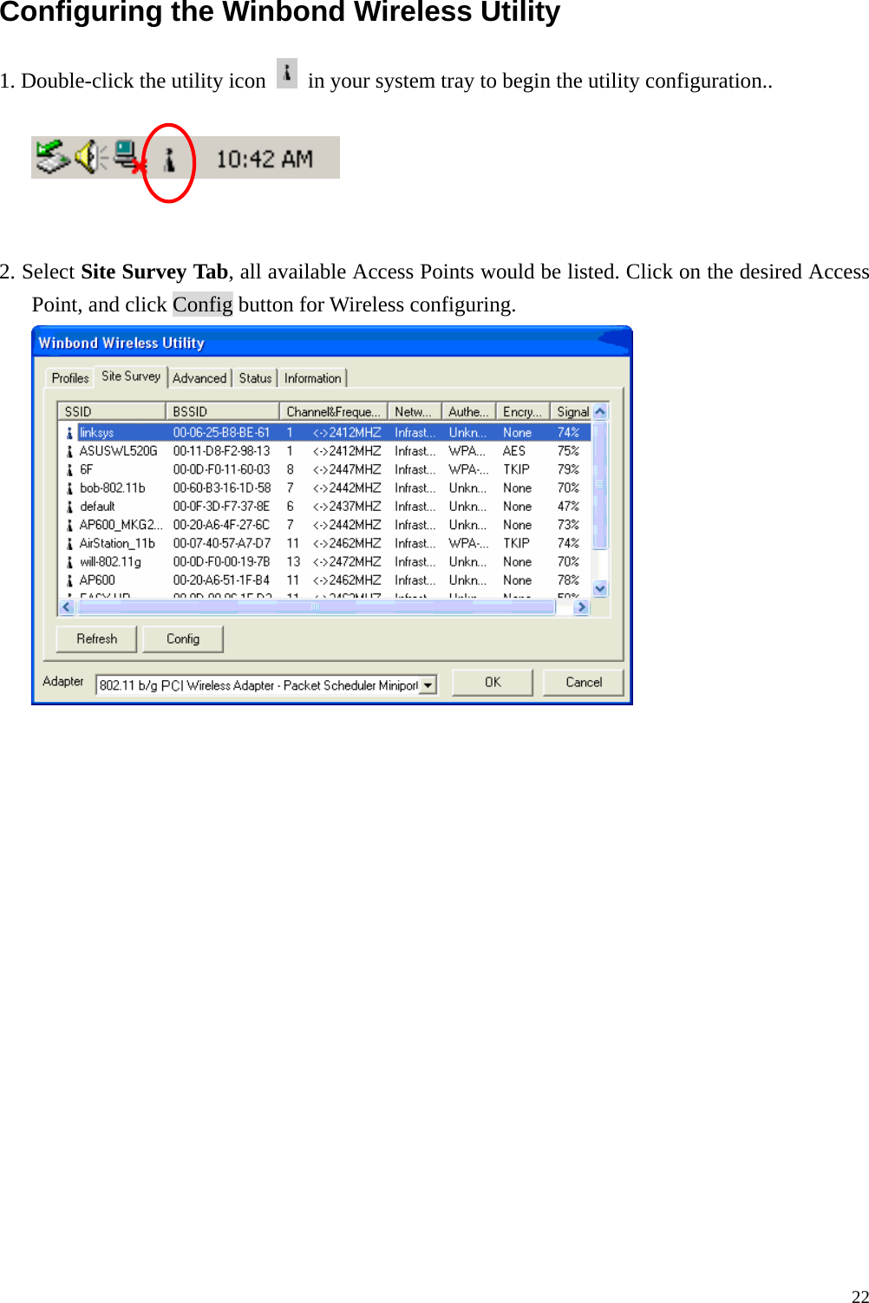Click the AirStation_11b access point icon
The image size is (869, 1303).
(70, 543)
